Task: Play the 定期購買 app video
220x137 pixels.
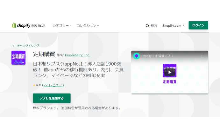Action: click(170, 72)
